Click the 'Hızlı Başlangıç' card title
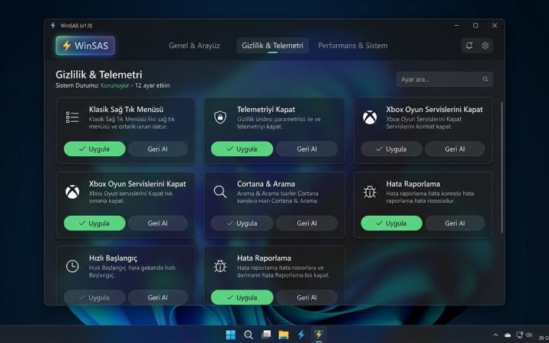The height and width of the screenshot is (343, 549). [113, 258]
